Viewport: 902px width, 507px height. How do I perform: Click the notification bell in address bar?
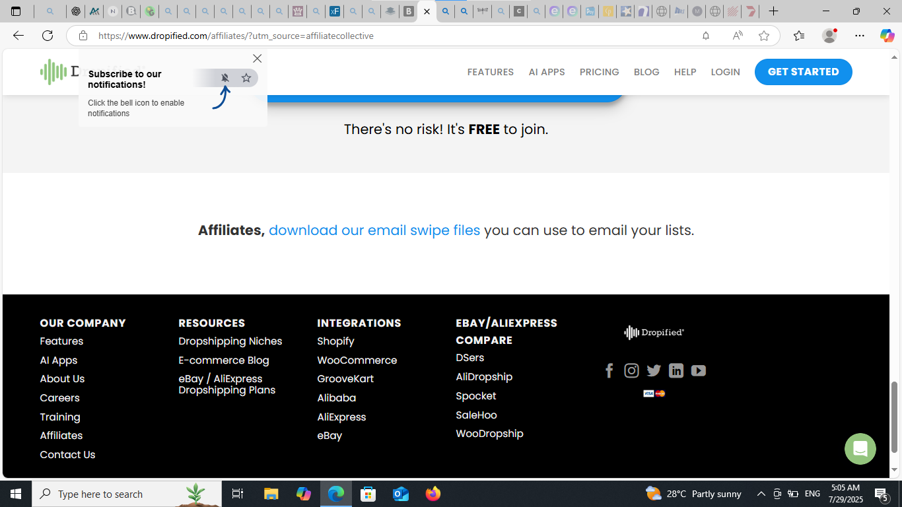[706, 36]
